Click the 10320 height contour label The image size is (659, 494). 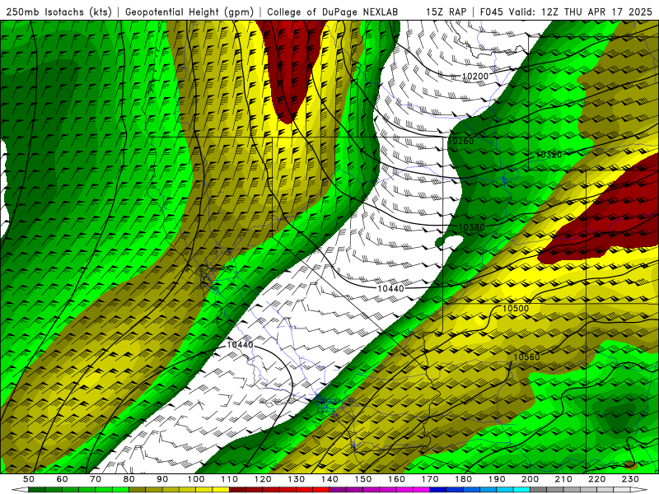click(x=549, y=155)
